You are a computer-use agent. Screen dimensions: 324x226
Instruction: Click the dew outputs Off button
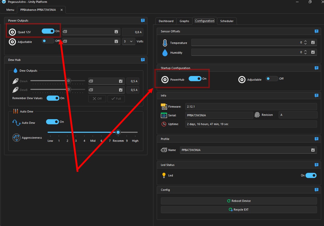[x=97, y=99]
